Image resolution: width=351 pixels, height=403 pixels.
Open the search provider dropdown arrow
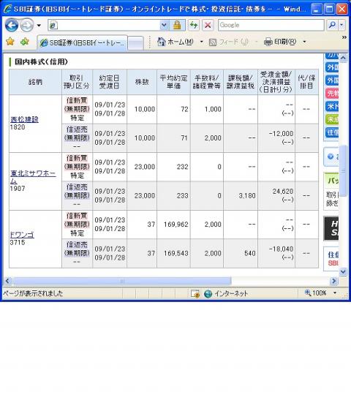341,25
